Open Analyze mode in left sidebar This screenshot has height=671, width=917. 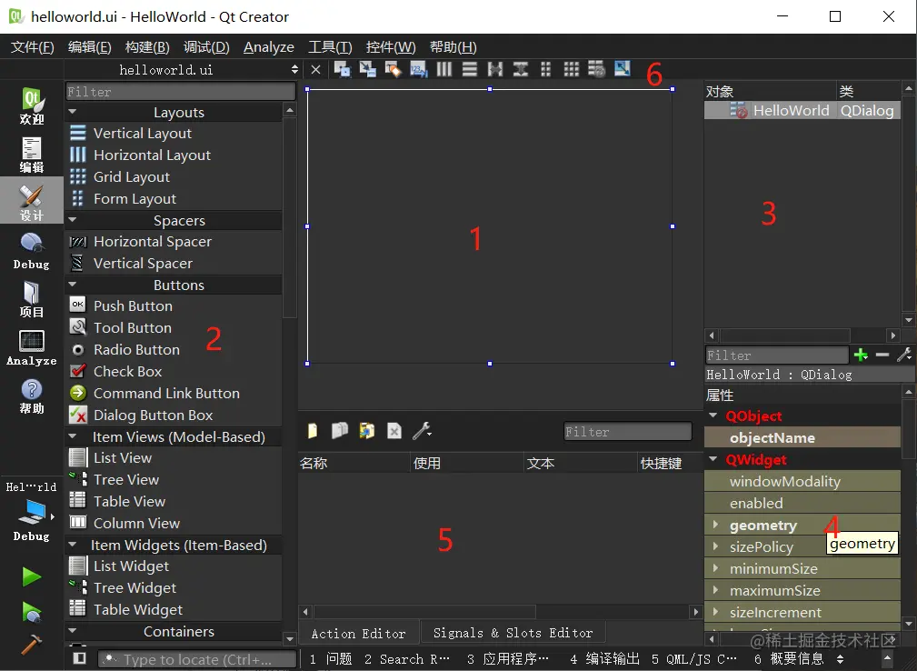(x=32, y=348)
